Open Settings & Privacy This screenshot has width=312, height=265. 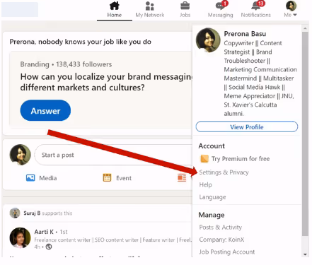224,172
